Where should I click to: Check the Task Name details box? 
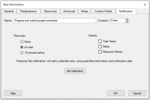100,41
